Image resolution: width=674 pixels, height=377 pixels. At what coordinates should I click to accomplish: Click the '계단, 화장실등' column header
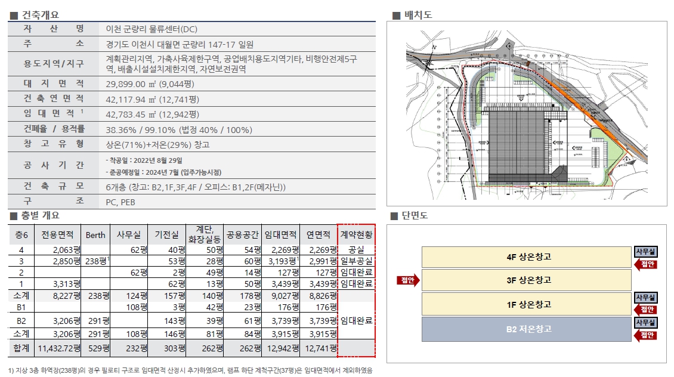pos(205,234)
